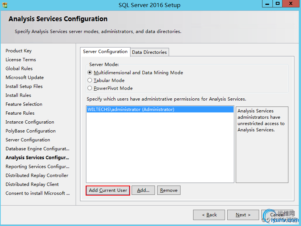Click Reporting Services Configuration step

coord(37,166)
